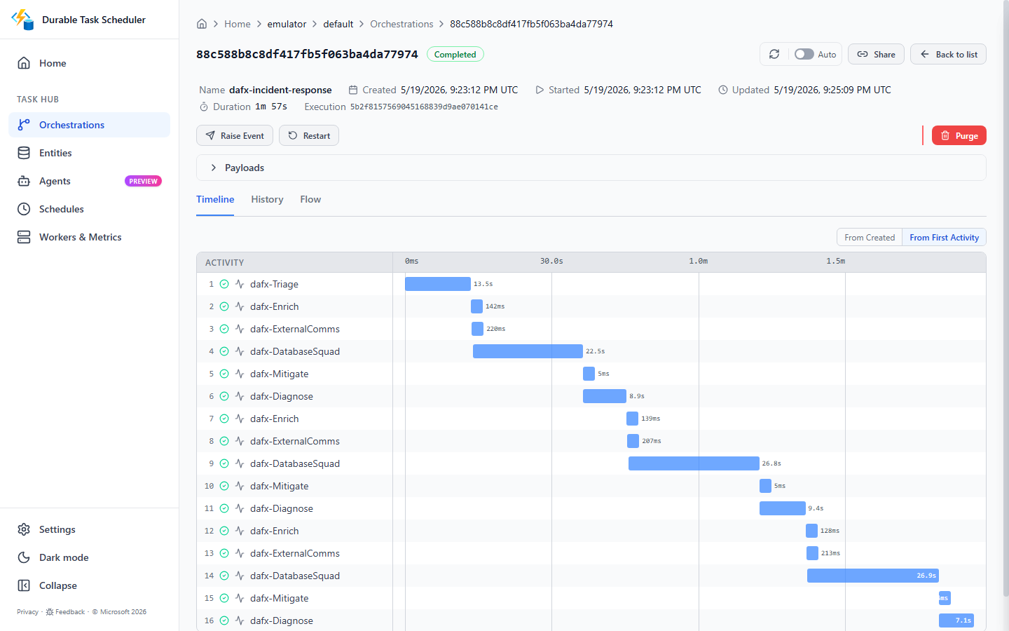Image resolution: width=1009 pixels, height=631 pixels.
Task: Click the refresh icon button
Action: click(774, 54)
